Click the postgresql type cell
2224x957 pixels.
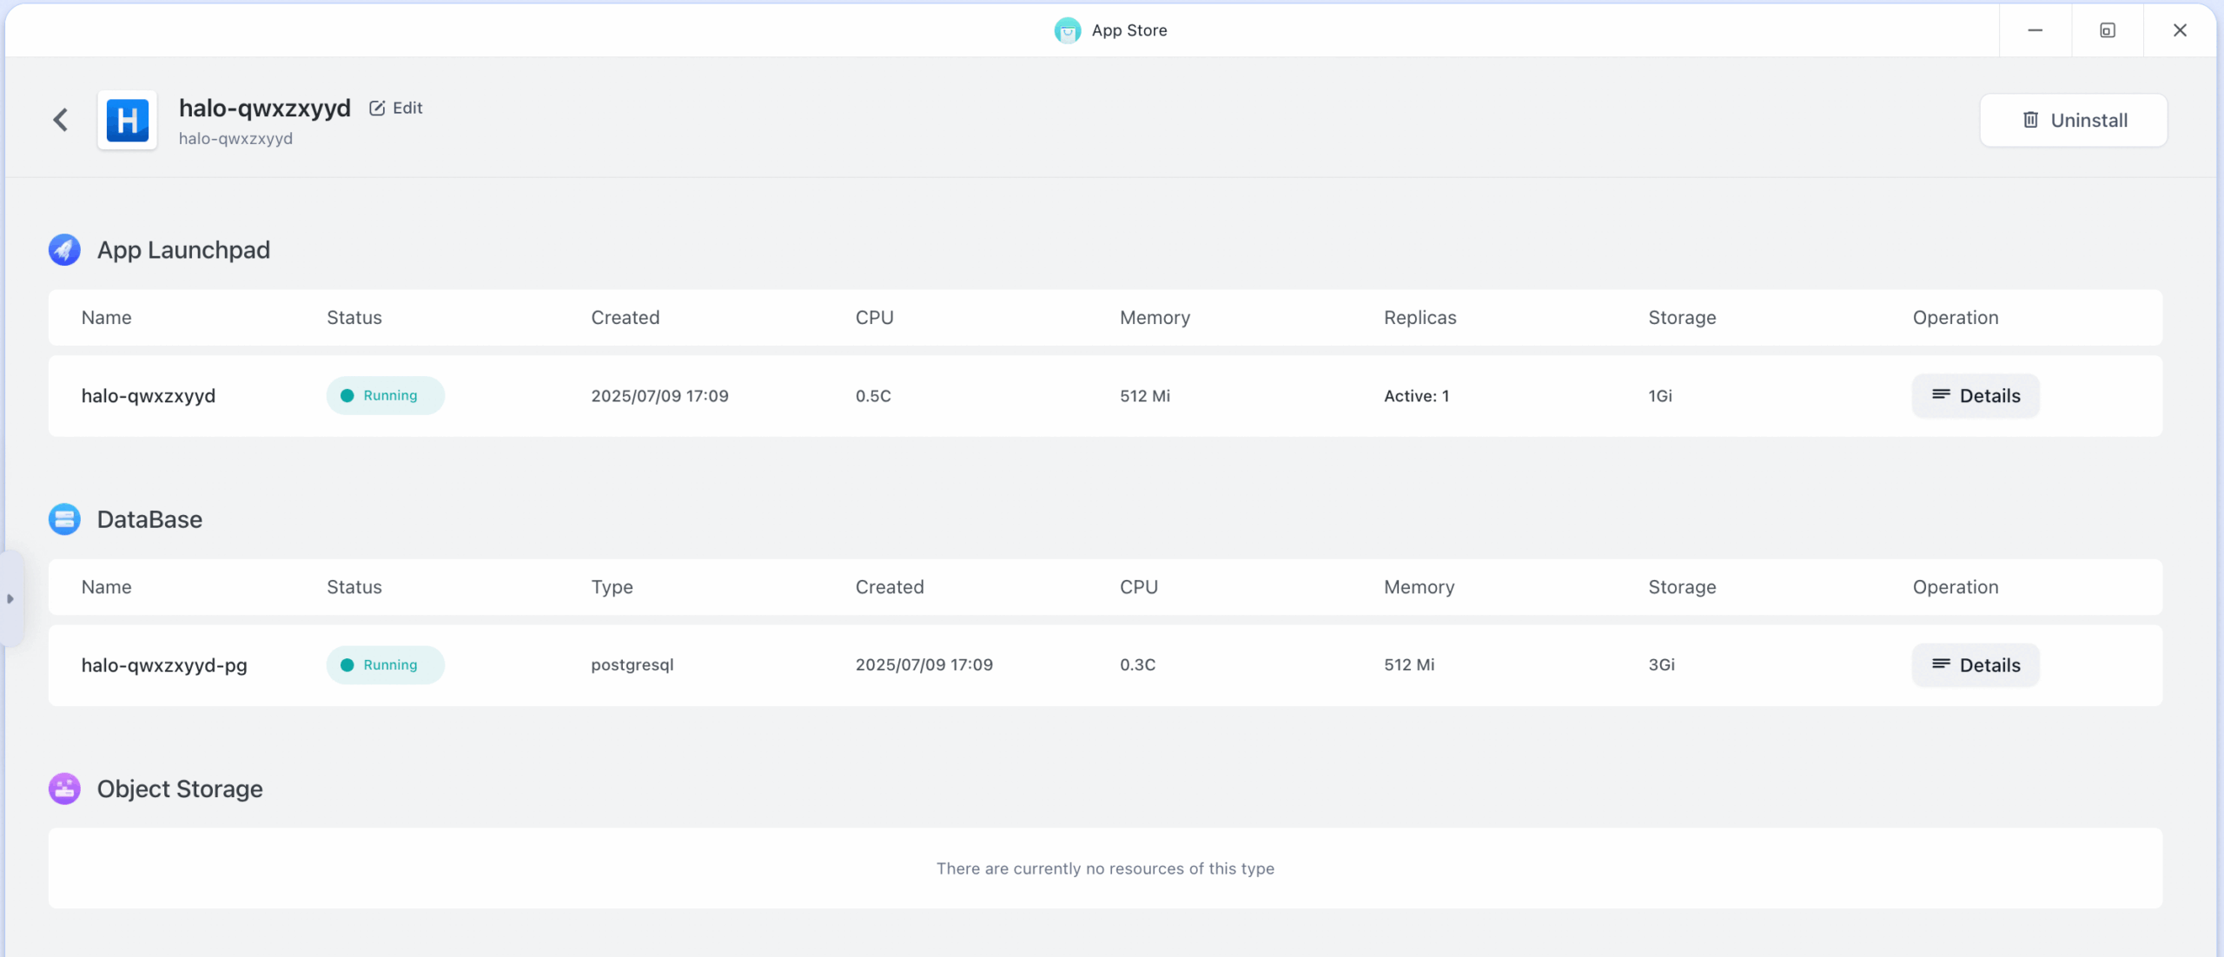(x=632, y=665)
